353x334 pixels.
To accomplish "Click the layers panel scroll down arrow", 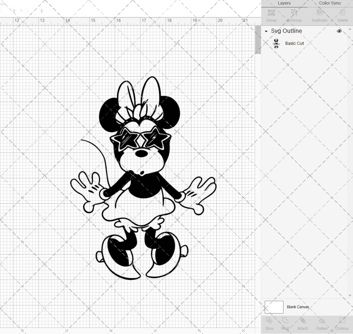I will point(350,296).
